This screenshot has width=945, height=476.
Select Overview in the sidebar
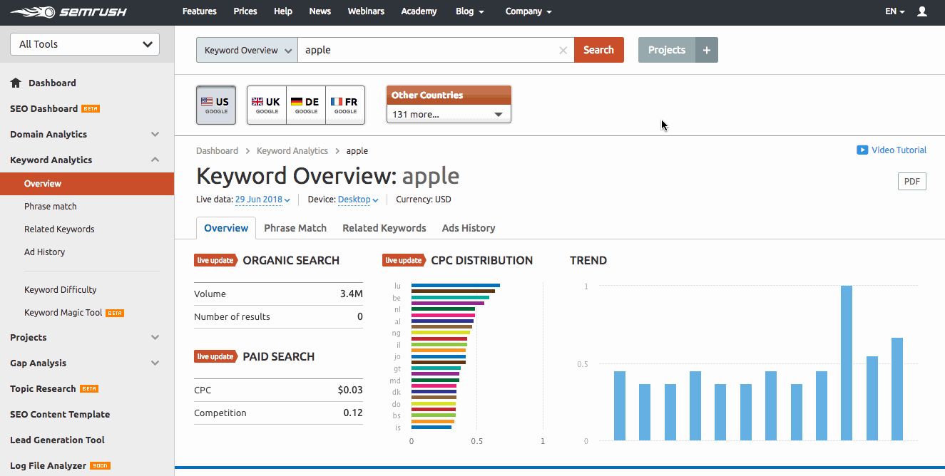(x=87, y=184)
